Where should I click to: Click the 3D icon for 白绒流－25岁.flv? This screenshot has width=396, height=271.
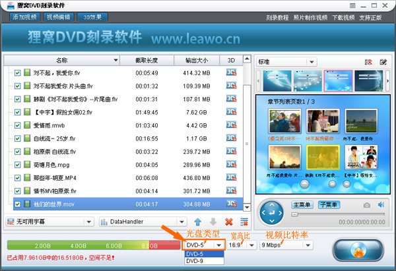232,138
